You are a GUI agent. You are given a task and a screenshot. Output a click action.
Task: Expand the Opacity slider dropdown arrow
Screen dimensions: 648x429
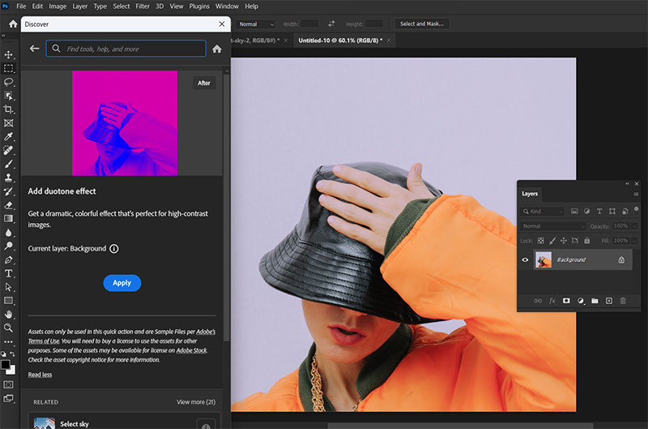(x=634, y=226)
